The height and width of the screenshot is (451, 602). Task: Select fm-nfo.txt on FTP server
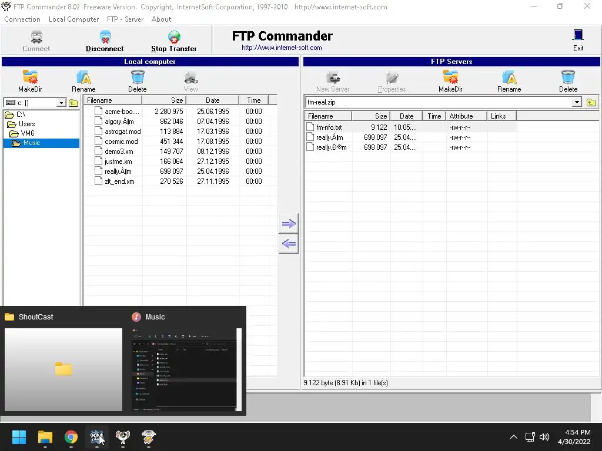click(x=329, y=127)
